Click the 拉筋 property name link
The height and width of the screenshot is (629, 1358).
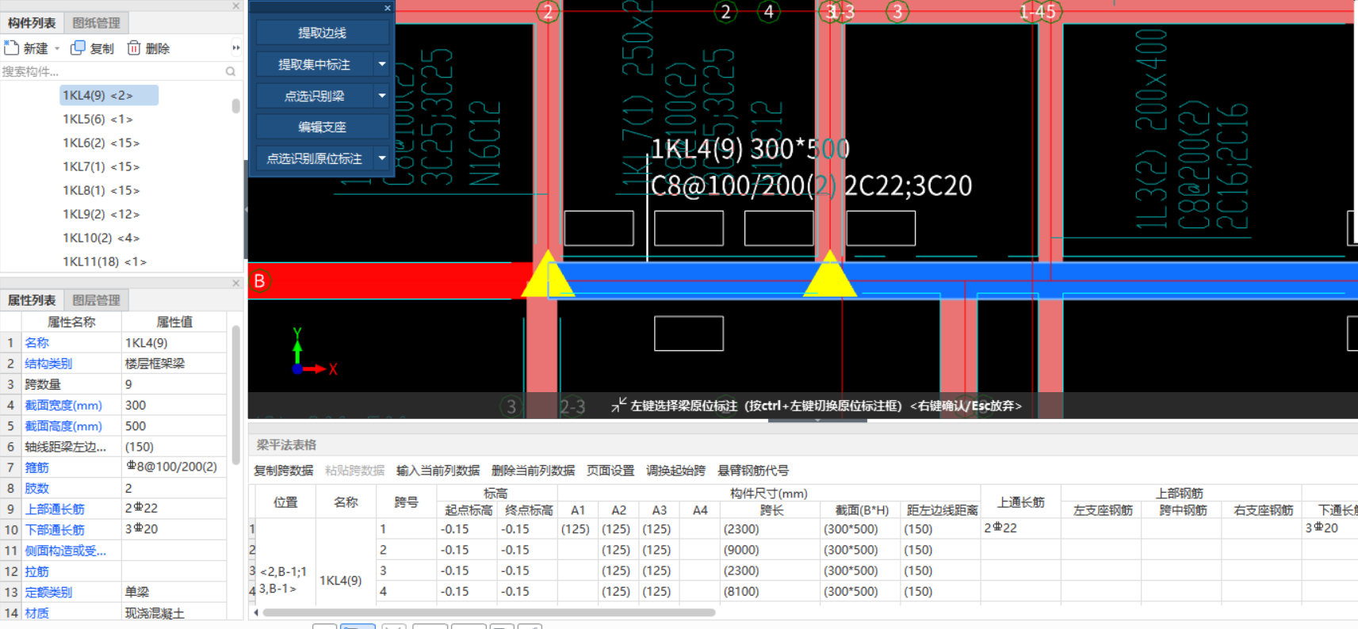click(36, 571)
